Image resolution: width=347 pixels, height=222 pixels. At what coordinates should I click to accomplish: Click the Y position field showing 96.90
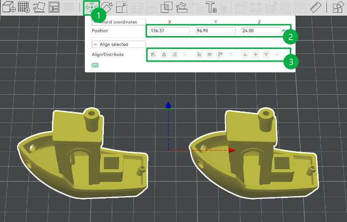[216, 30]
